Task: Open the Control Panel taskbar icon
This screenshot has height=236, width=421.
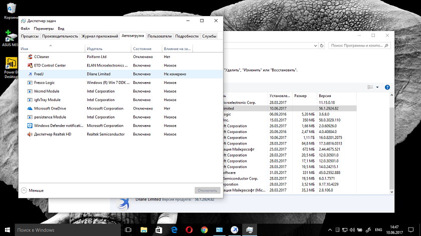Action: coord(220,230)
